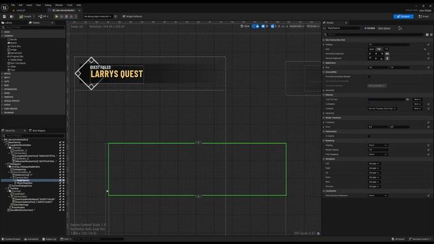
Task: Toggle the Is Variable checkbox
Action: click(363, 28)
